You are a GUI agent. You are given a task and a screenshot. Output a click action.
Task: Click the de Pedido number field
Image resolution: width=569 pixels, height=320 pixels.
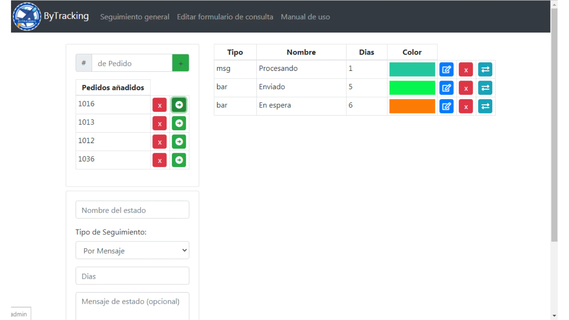(132, 63)
